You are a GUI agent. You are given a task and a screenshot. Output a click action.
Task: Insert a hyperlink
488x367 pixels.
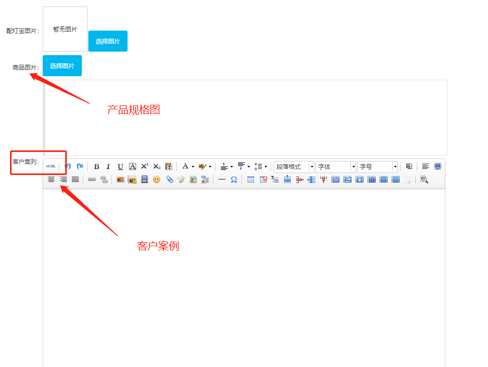[92, 179]
